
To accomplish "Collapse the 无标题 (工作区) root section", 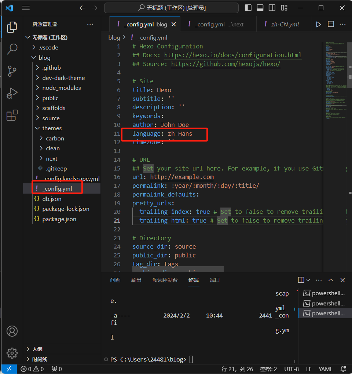I will click(x=62, y=37).
